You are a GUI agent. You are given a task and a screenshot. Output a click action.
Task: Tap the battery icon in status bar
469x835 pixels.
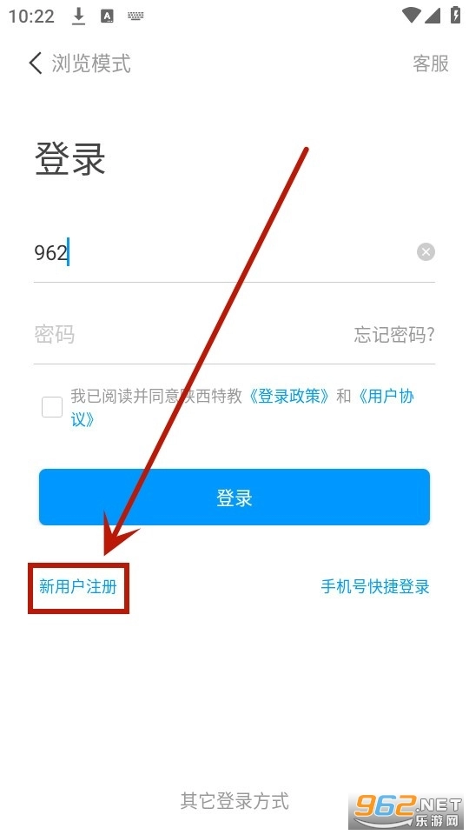point(456,15)
